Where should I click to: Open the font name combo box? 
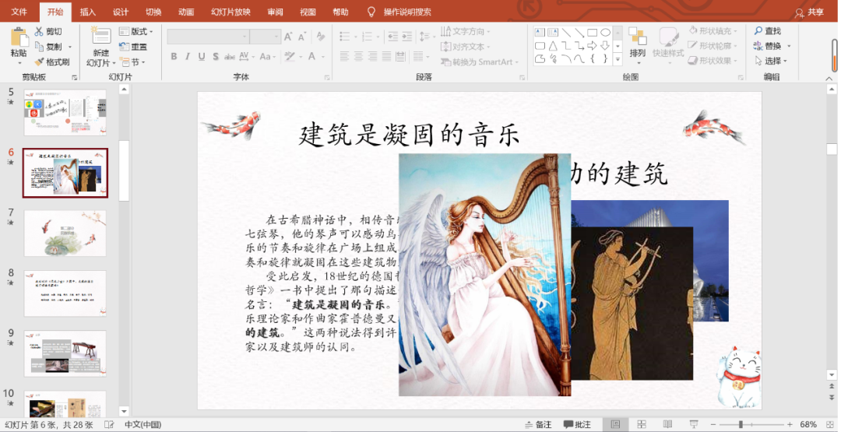[208, 37]
